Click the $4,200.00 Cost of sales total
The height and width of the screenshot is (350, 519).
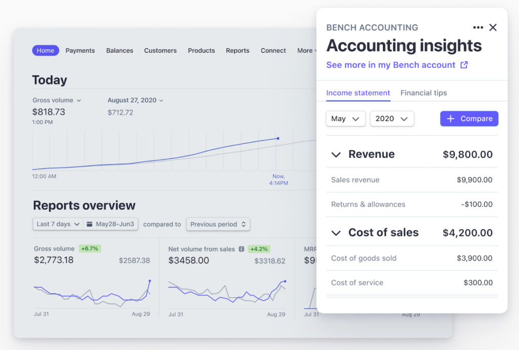click(468, 233)
